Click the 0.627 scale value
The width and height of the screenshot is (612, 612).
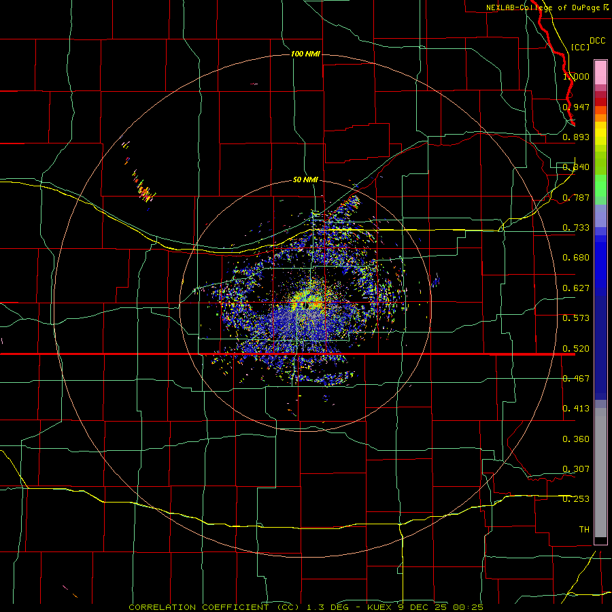576,288
